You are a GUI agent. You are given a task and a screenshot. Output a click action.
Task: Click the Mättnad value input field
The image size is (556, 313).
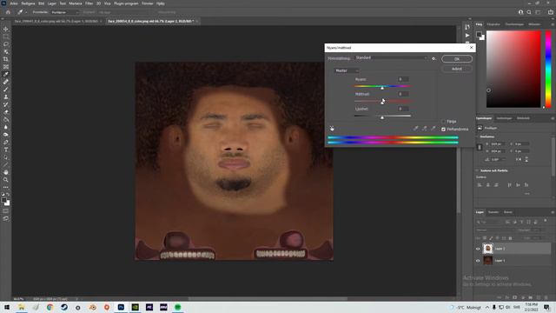402,94
